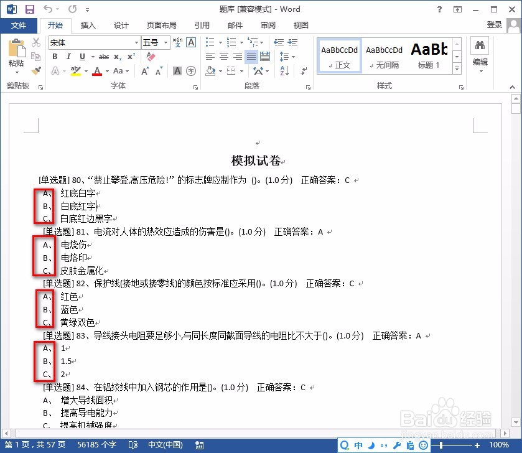522x453 pixels.
Task: Click the Cut scissors icon
Action: tap(36, 42)
